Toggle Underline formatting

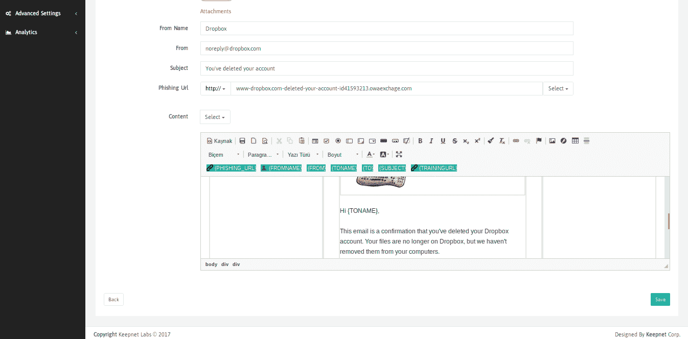443,141
